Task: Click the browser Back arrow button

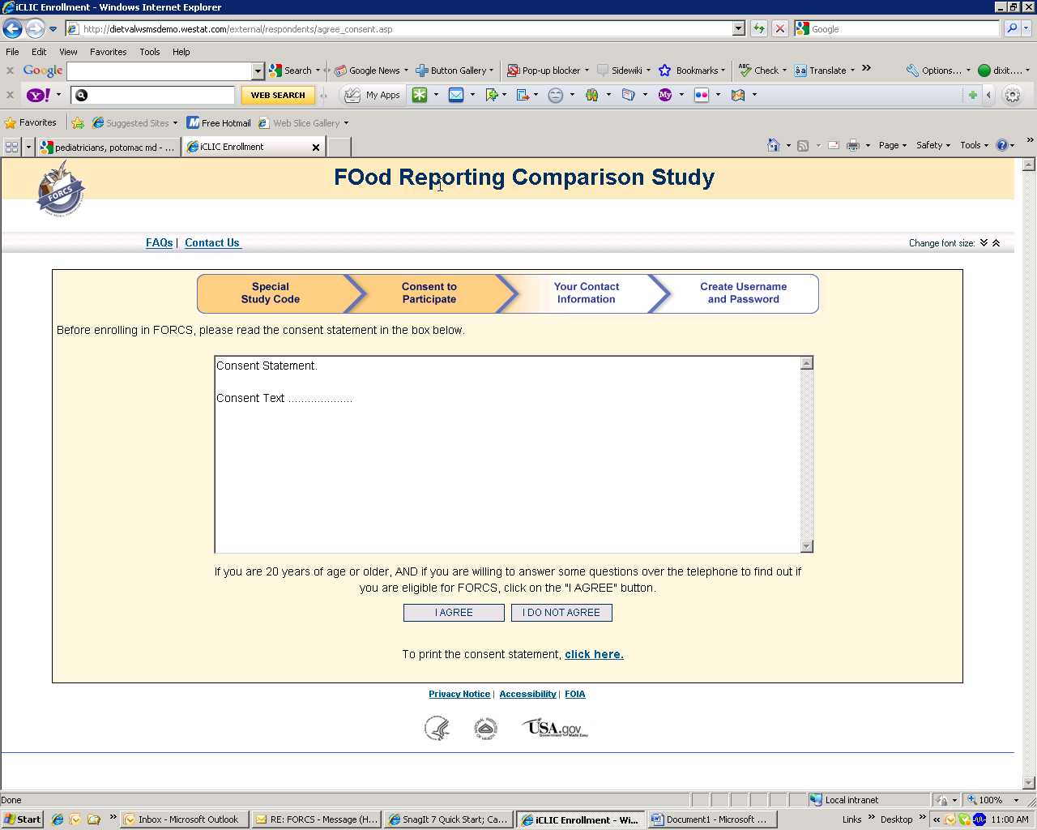Action: pyautogui.click(x=12, y=29)
